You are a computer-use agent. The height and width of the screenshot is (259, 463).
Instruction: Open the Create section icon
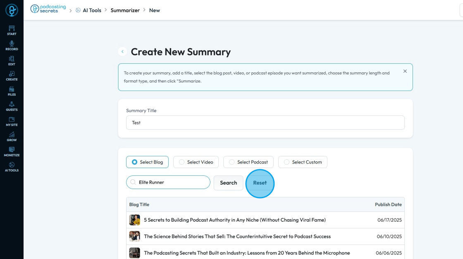[12, 76]
